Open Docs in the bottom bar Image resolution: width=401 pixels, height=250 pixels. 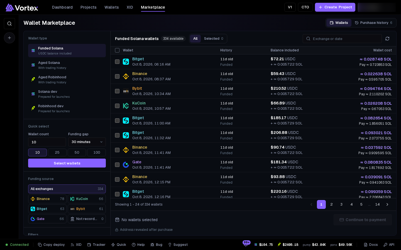pos(371,245)
